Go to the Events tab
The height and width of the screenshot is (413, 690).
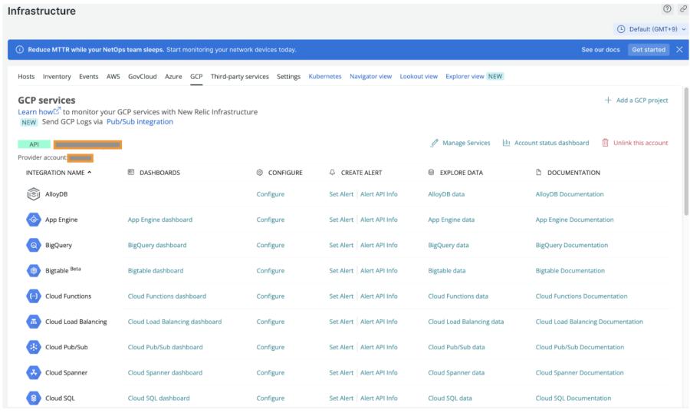pyautogui.click(x=88, y=76)
